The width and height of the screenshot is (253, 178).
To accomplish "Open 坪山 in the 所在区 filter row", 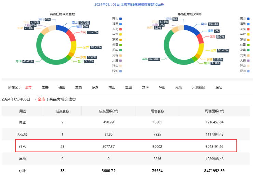I will pos(162,88).
